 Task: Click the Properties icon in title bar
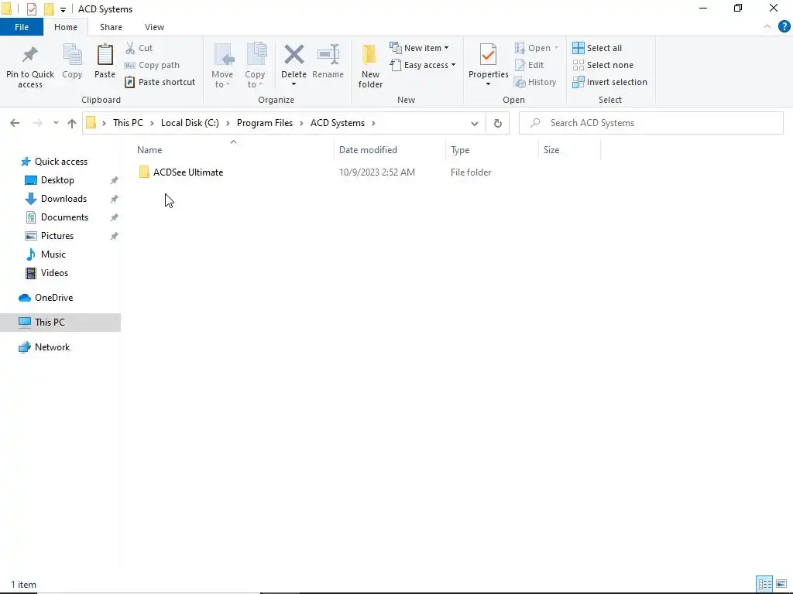pos(31,9)
